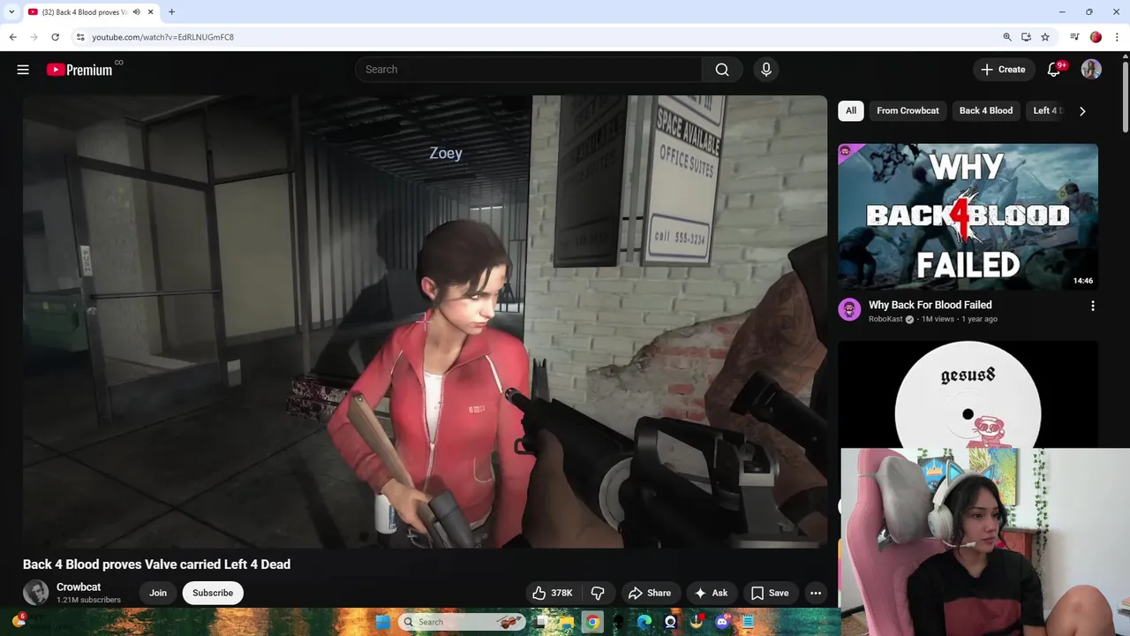Viewport: 1130px width, 636px height.
Task: Select the Back 4 Blood chip
Action: tap(986, 110)
